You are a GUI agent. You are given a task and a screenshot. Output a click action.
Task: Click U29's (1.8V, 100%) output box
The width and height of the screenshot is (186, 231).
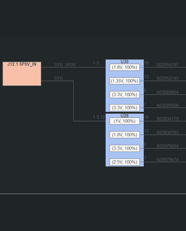(125, 135)
